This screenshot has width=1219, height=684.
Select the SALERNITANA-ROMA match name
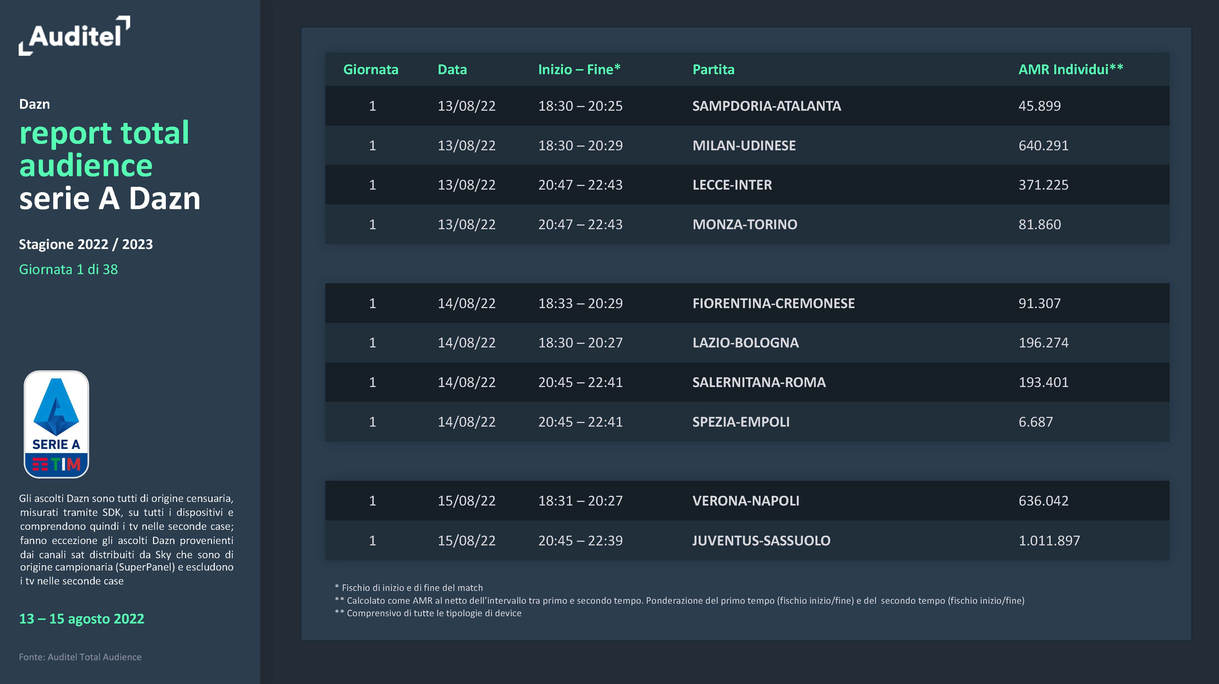coord(759,382)
